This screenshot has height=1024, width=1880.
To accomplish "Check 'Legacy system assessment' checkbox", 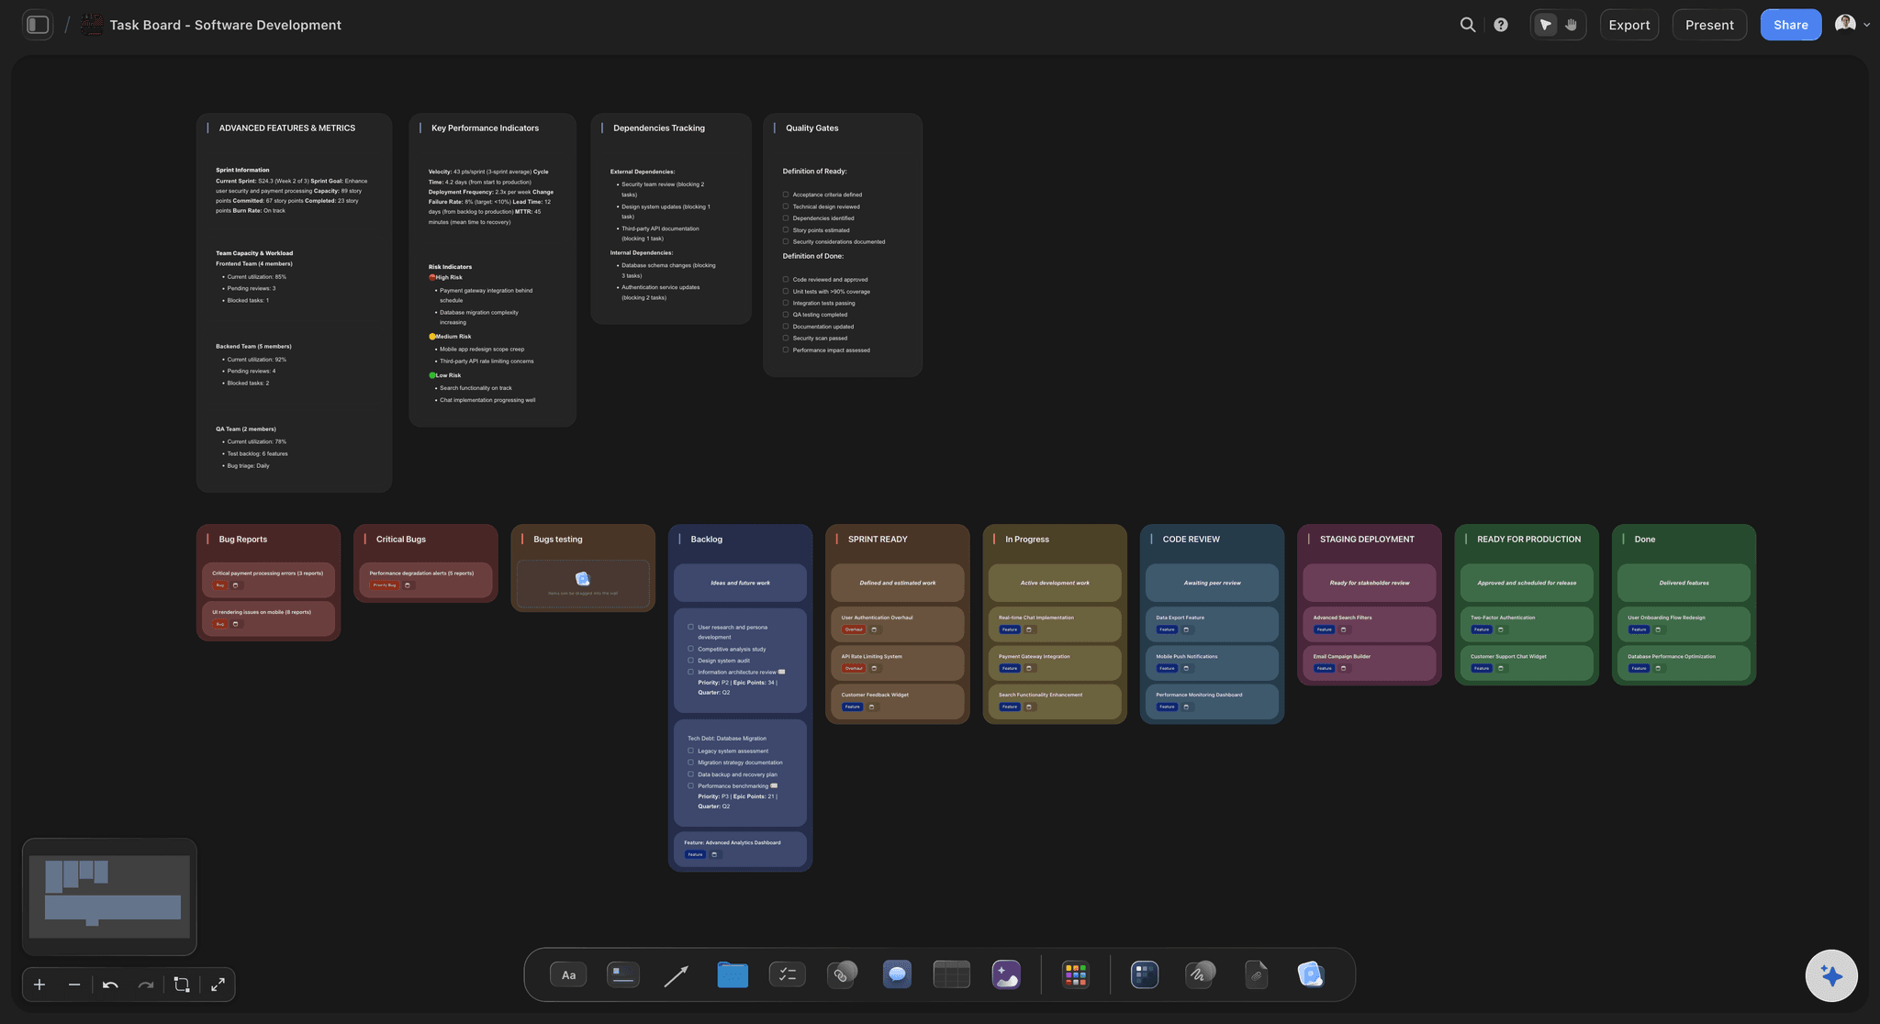I will tap(690, 751).
